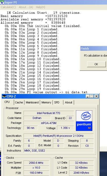
Task: Click the Model value D
Action: [x=58, y=141]
